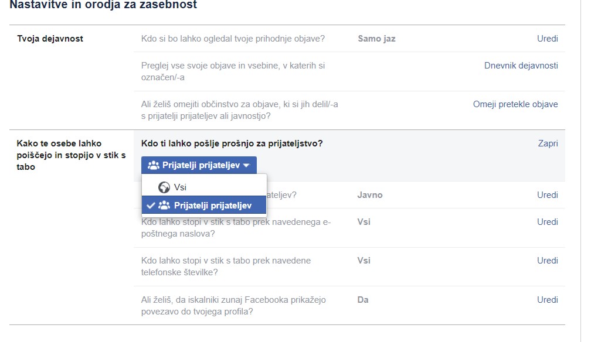Screen dimensions: 608x342
Task: Click the people icon on the blue audience button
Action: pos(154,166)
